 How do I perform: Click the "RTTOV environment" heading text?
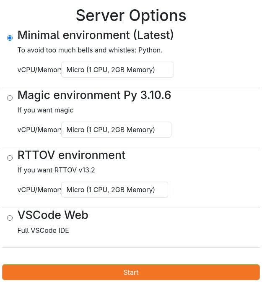pyautogui.click(x=72, y=155)
